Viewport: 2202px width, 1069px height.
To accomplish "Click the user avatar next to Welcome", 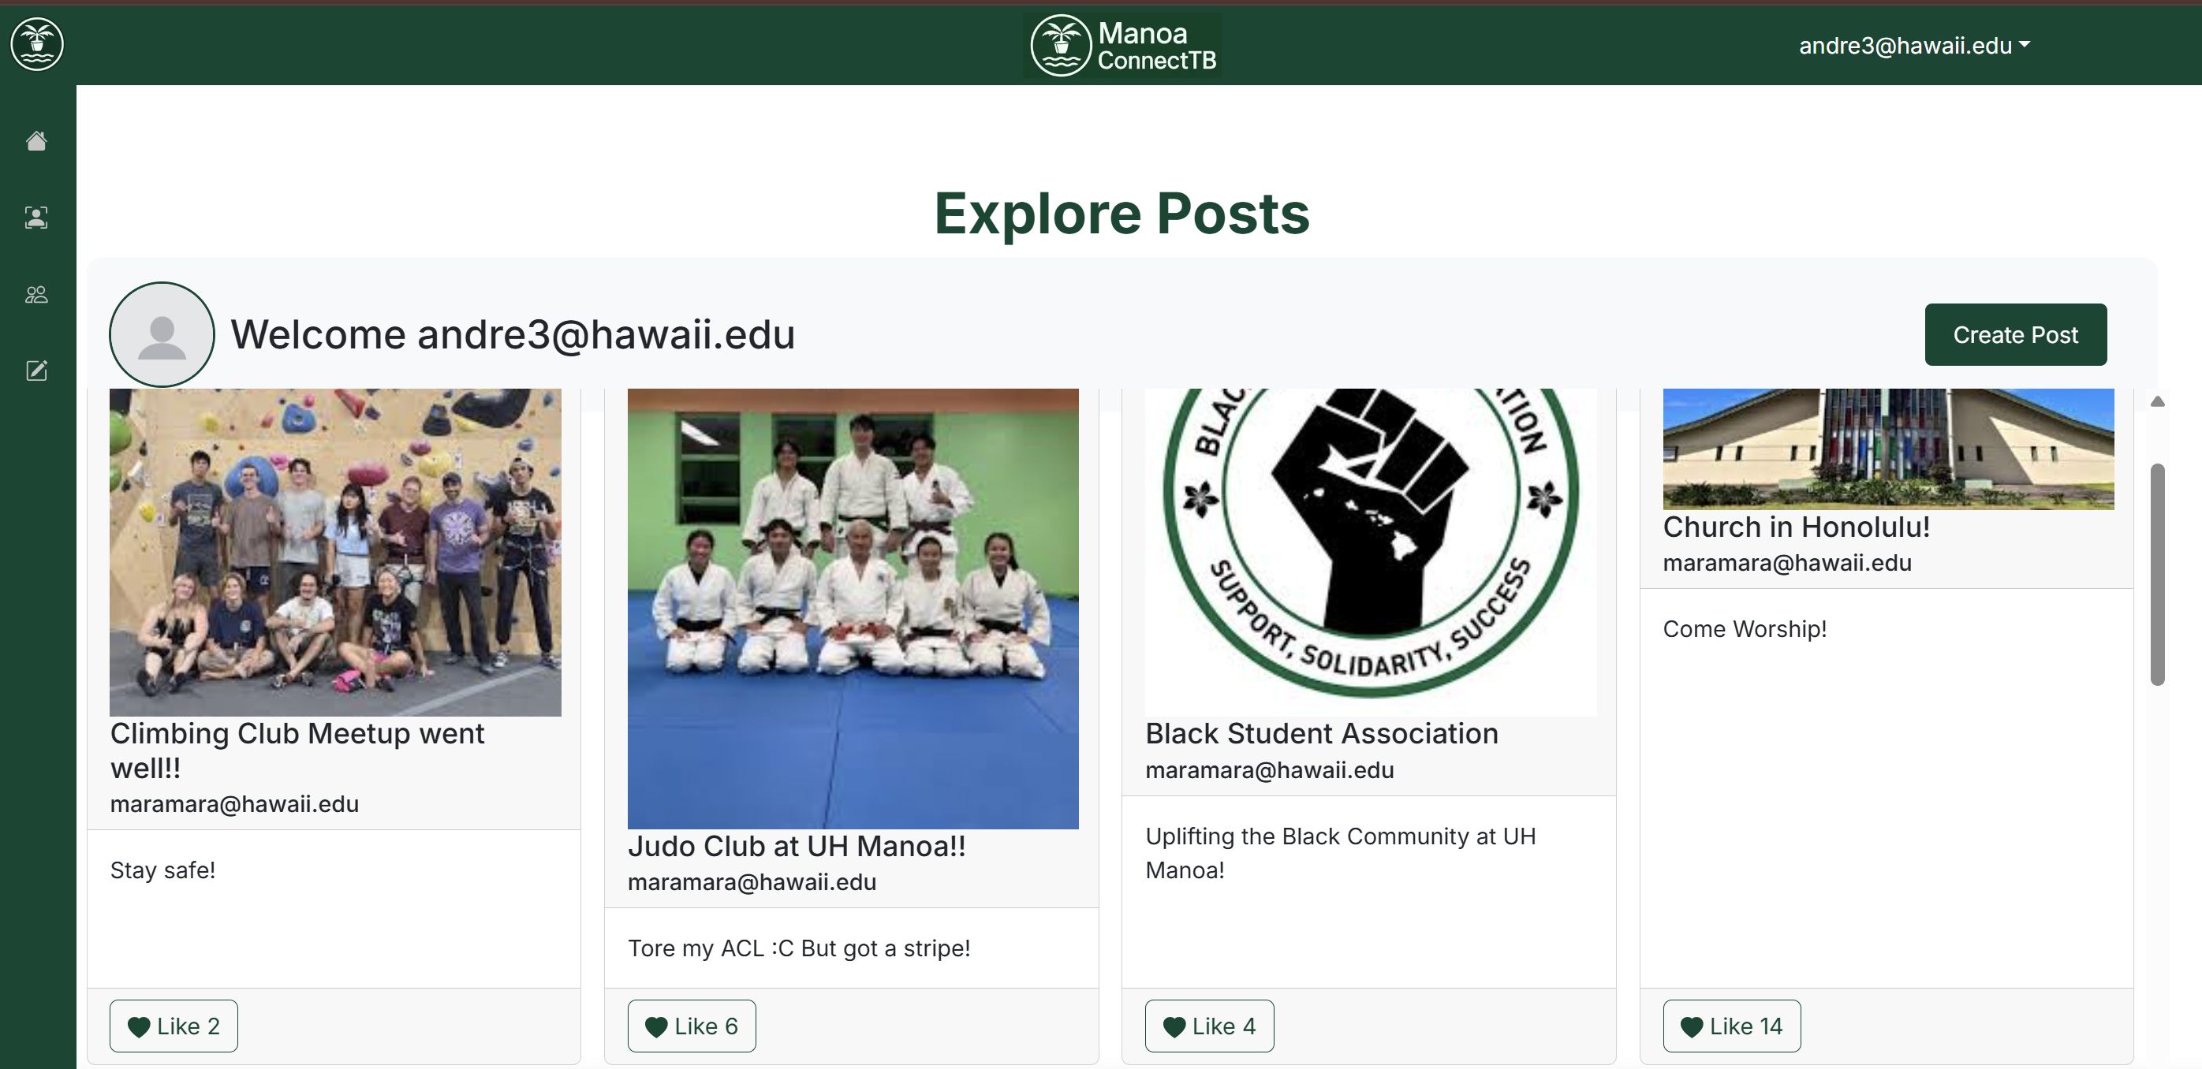I will (x=162, y=334).
